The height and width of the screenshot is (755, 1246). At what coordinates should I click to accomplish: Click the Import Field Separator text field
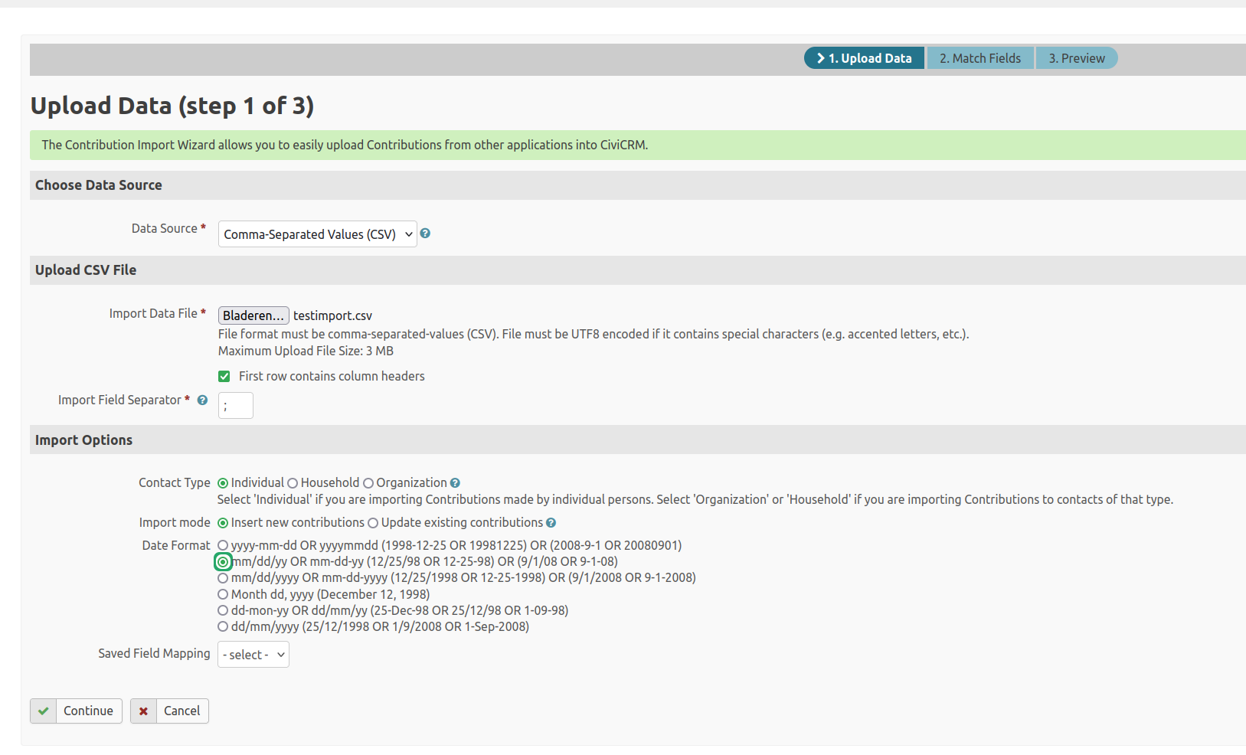236,406
